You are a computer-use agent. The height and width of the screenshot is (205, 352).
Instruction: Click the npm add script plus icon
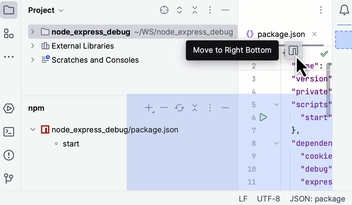(149, 108)
